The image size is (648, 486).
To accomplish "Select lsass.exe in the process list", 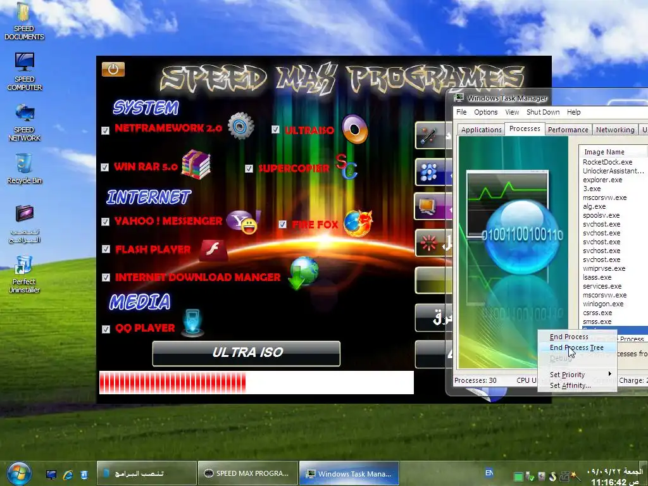I will click(597, 277).
